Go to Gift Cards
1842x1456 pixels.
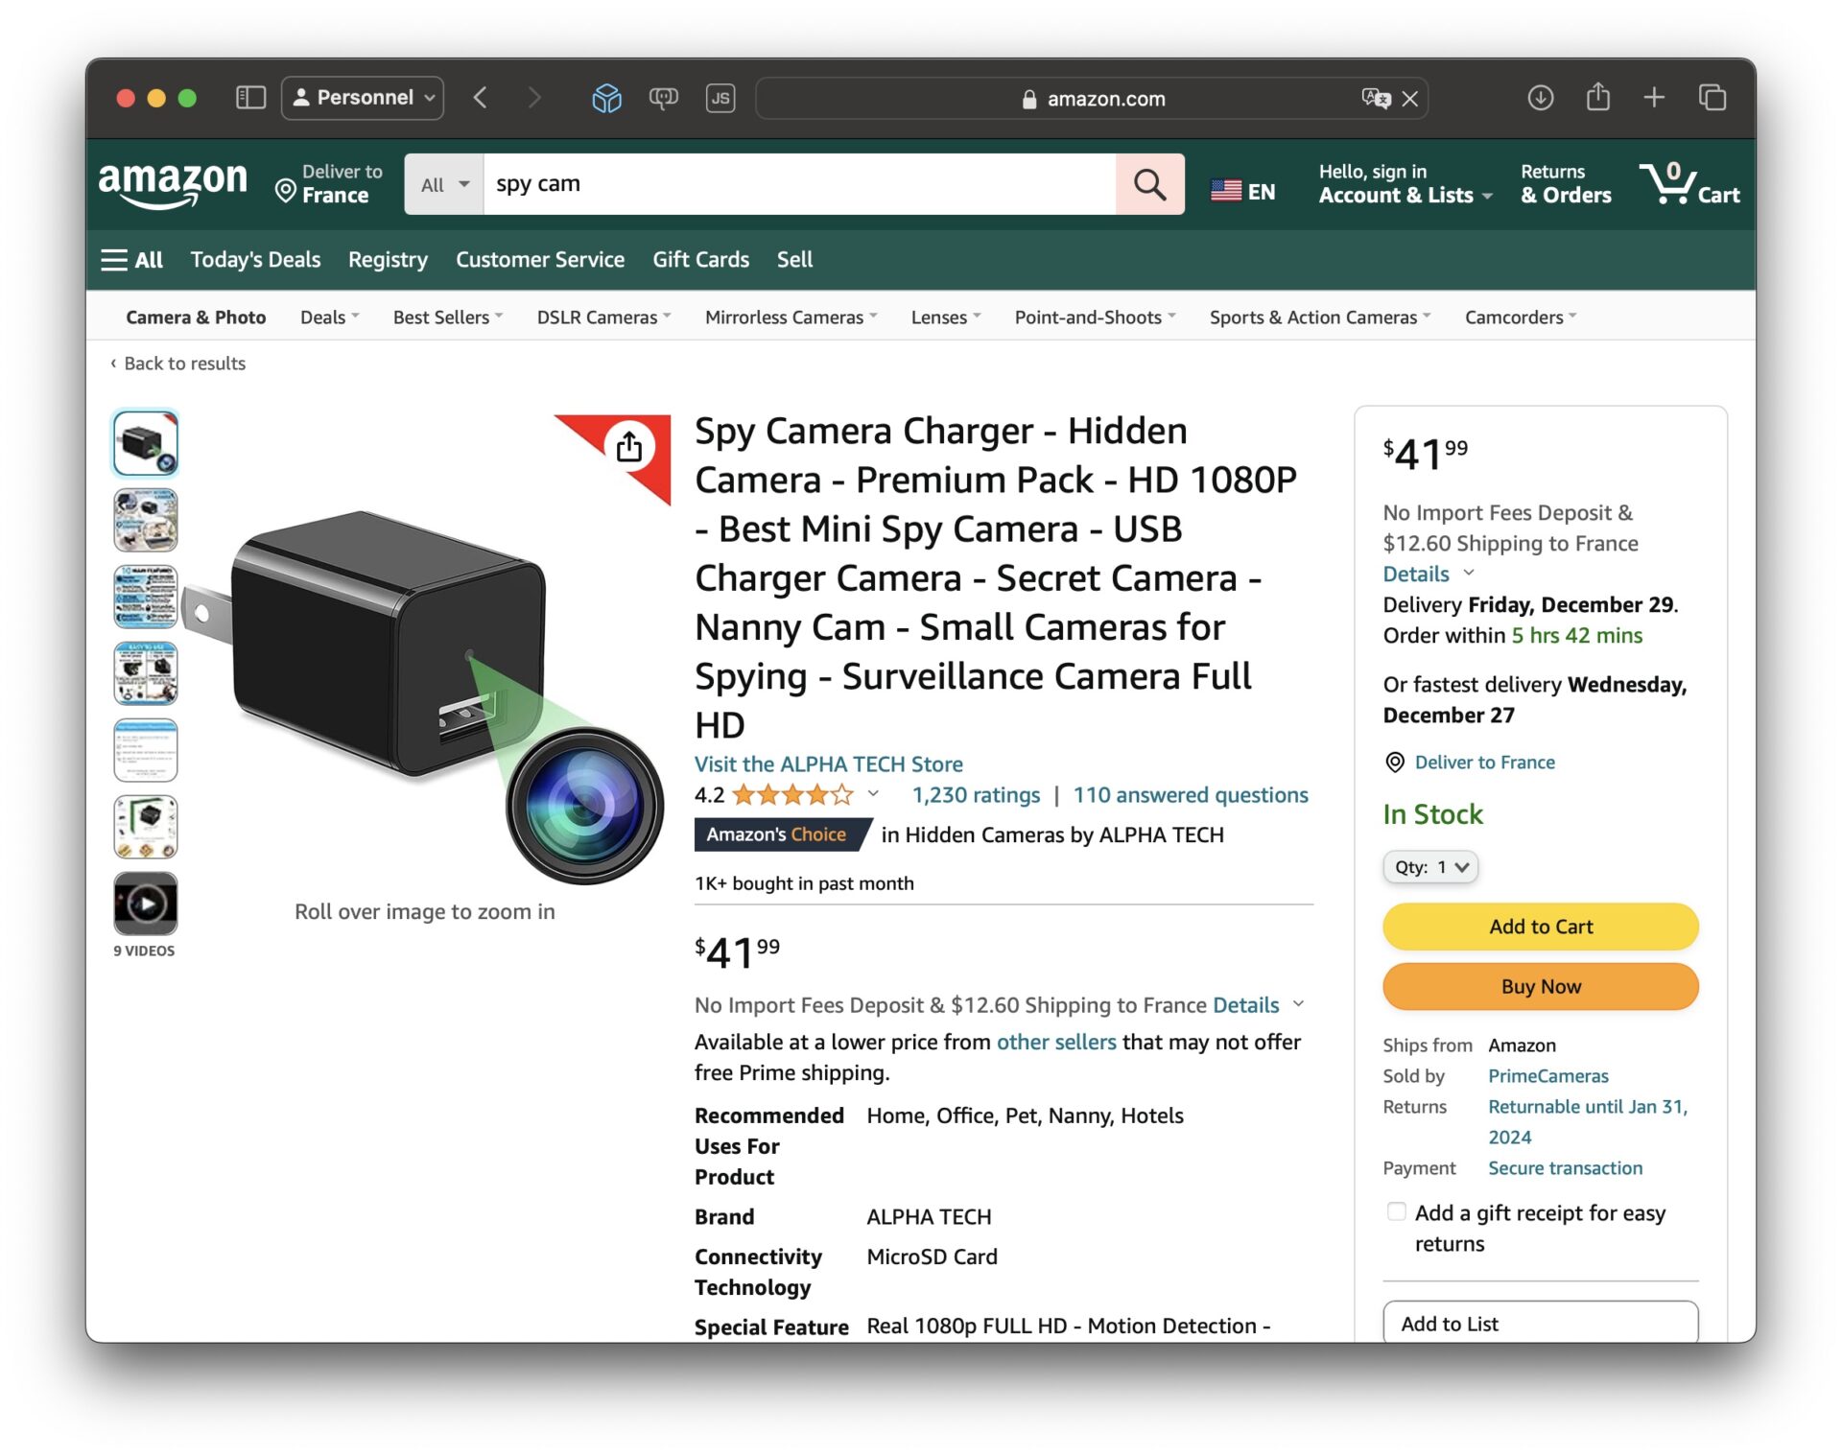pyautogui.click(x=700, y=260)
